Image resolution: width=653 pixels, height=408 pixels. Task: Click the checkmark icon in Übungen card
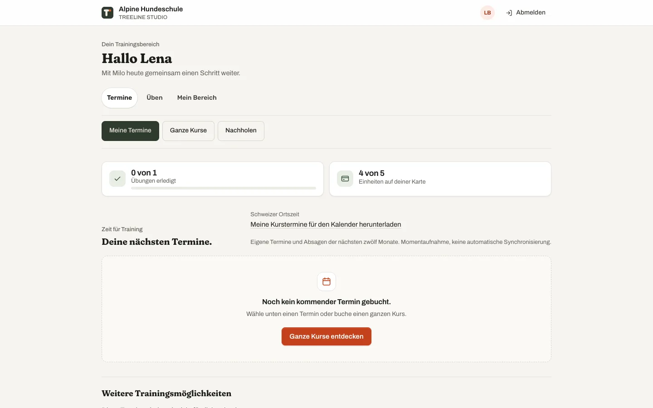point(117,179)
